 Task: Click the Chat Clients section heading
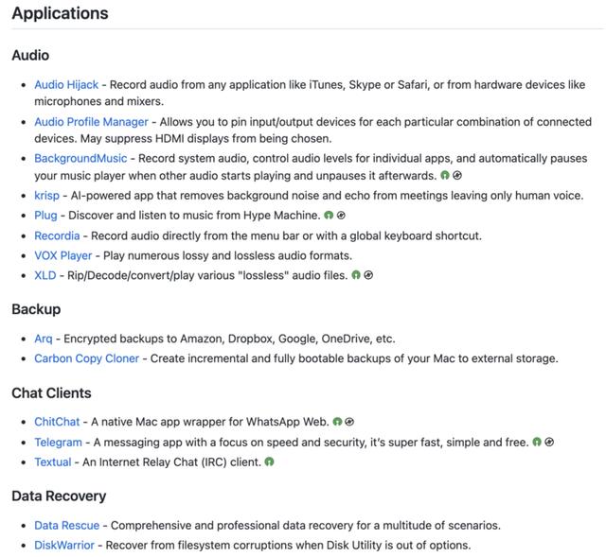click(x=51, y=393)
